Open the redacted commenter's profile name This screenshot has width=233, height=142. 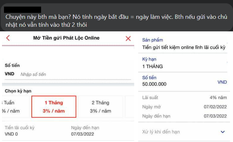23,10
